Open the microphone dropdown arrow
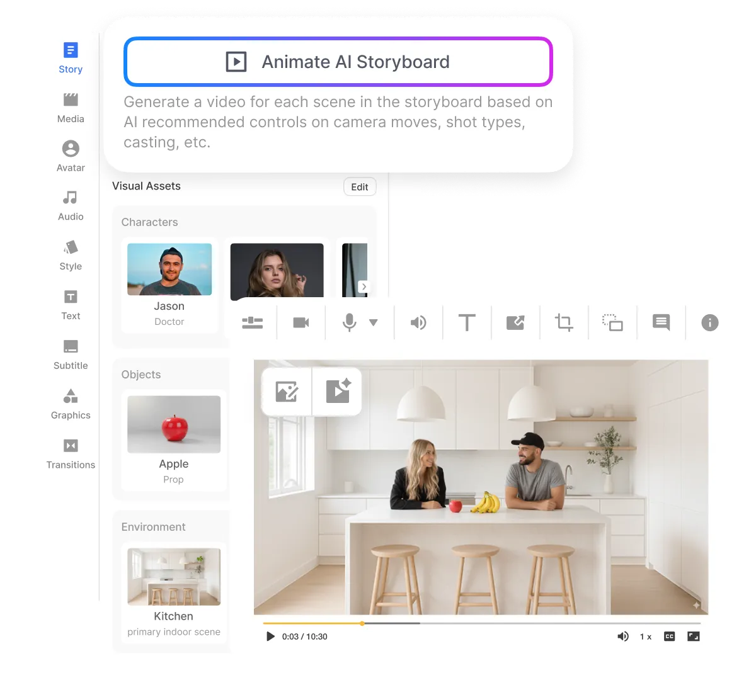 click(x=374, y=322)
